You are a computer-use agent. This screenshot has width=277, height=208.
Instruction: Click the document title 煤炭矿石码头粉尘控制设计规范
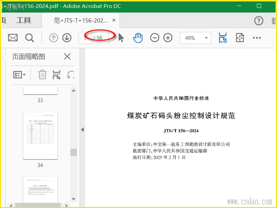point(181,115)
